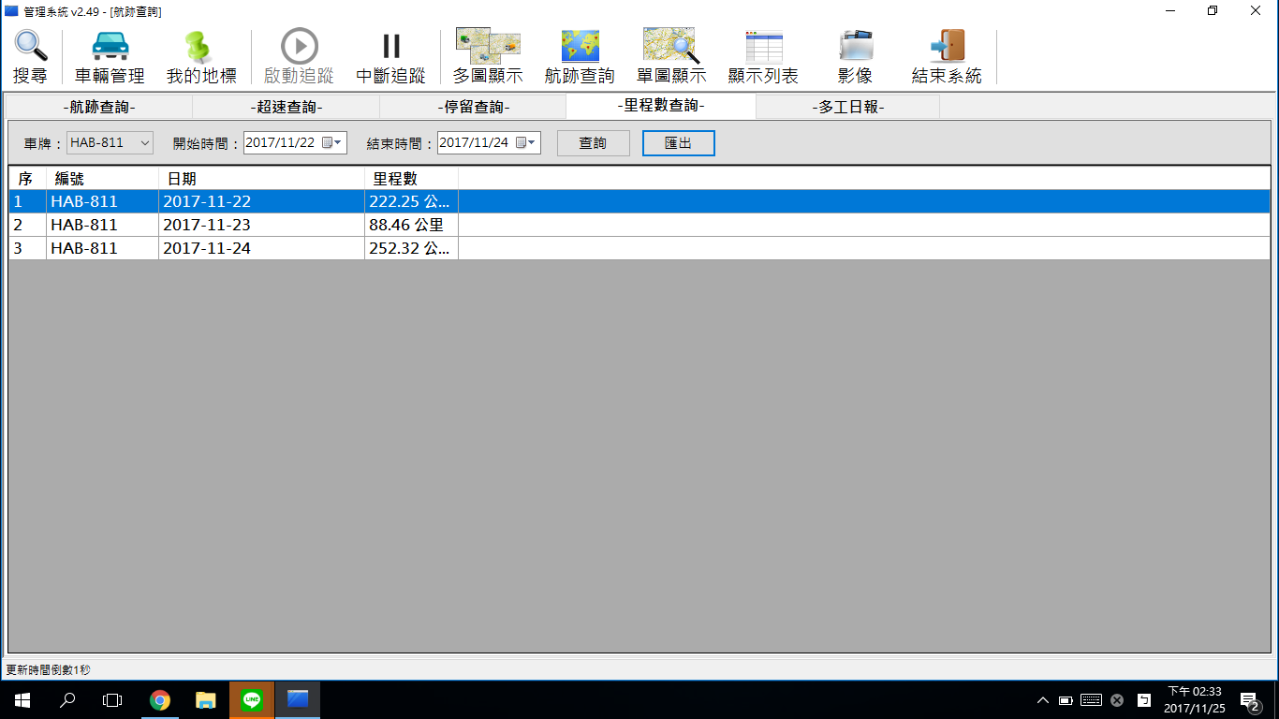Image resolution: width=1279 pixels, height=719 pixels.
Task: Open the -多工日報- tab
Action: 847,107
